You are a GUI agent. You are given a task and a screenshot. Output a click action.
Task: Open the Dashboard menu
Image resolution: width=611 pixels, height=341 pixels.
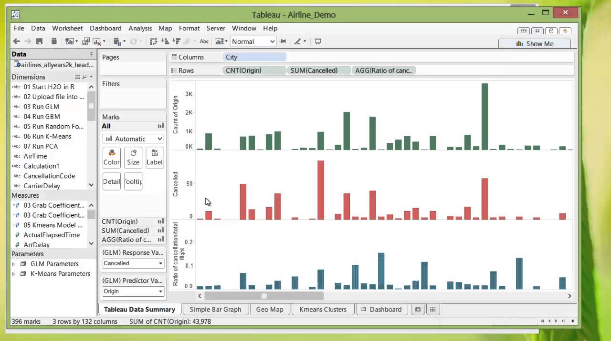pos(105,28)
